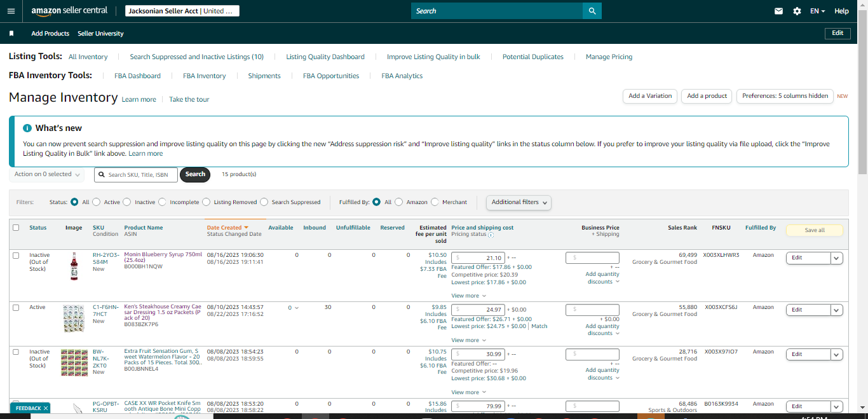Click the top header Search box
Screen dimensions: 868x419
[497, 11]
